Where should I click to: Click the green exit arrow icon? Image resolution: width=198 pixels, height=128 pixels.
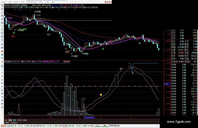coord(2,58)
